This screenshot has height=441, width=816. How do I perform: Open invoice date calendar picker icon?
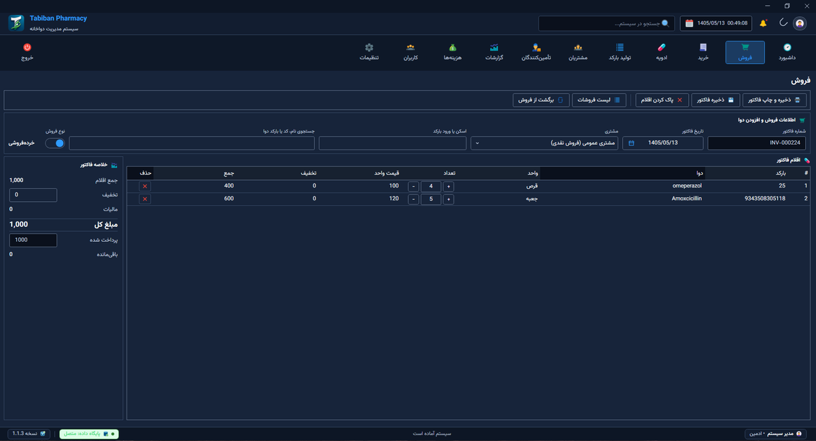coord(631,143)
